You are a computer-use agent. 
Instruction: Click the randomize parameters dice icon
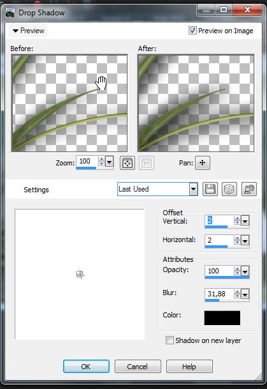point(229,189)
